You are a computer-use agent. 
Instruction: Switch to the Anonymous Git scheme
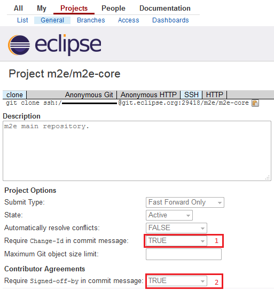[x=89, y=95]
